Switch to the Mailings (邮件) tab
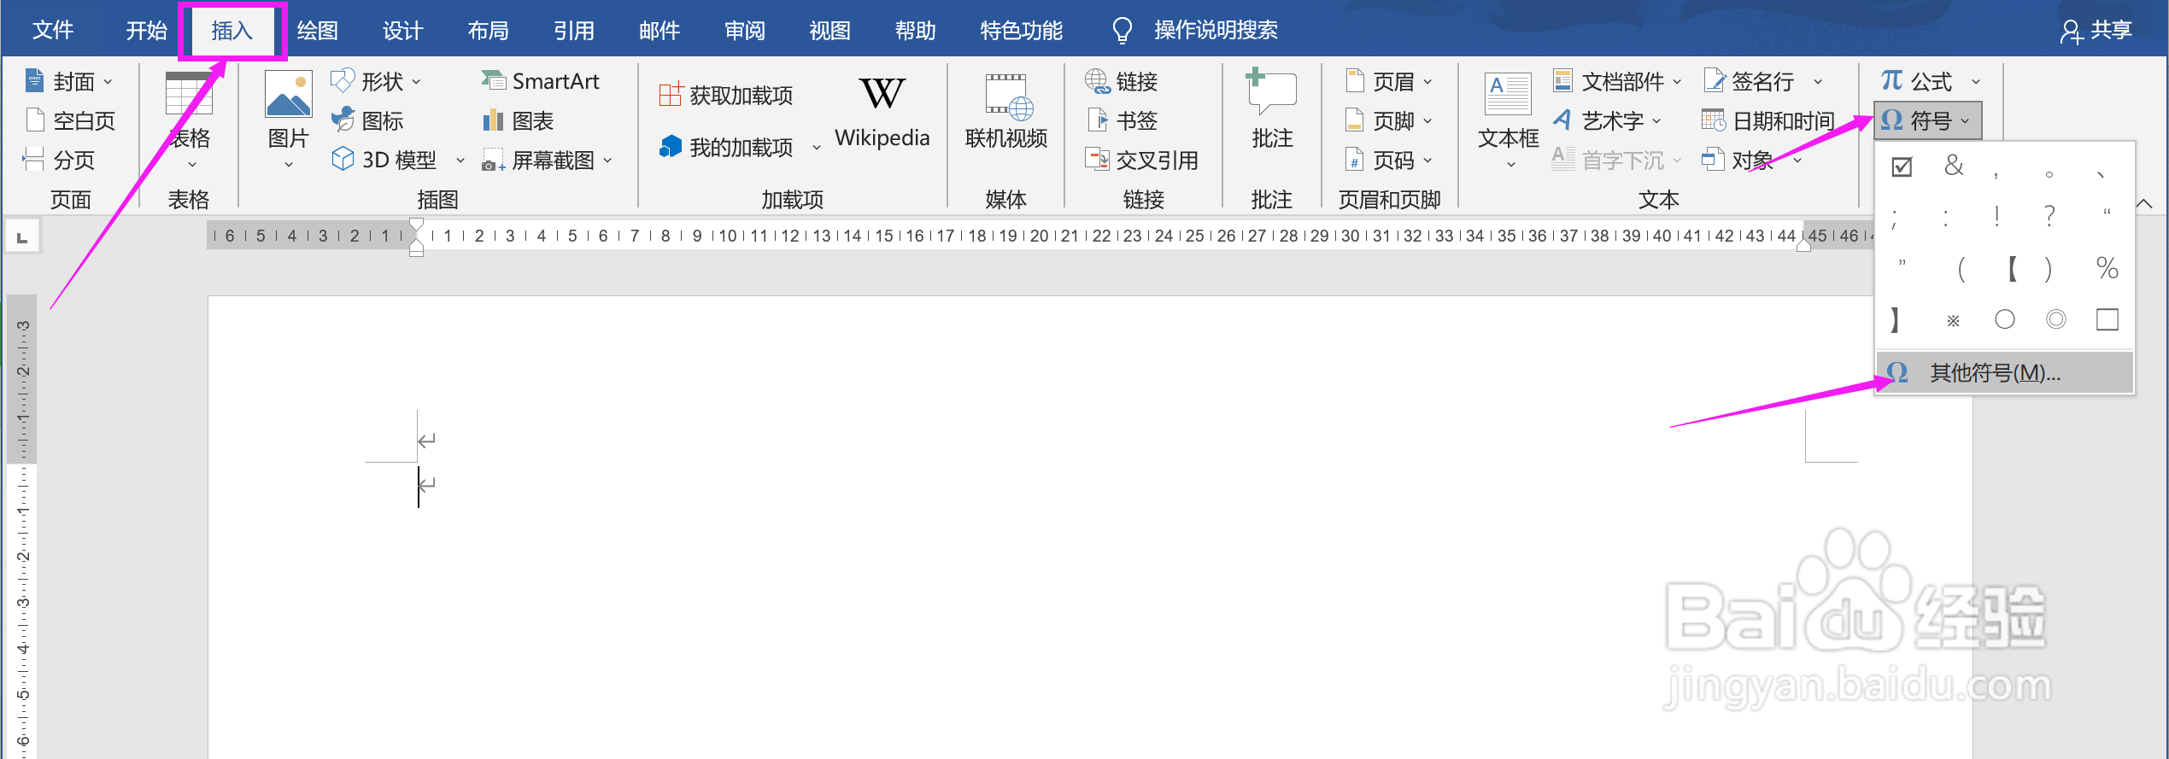This screenshot has height=759, width=2169. pos(659,31)
